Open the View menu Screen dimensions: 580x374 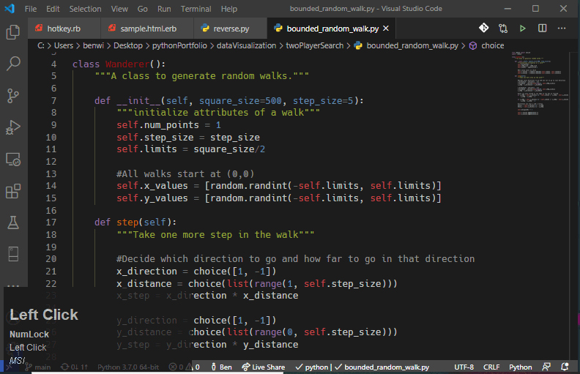click(x=119, y=9)
